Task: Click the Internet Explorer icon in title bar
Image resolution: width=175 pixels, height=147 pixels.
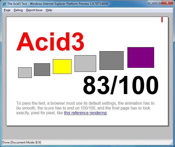Action: point(4,4)
